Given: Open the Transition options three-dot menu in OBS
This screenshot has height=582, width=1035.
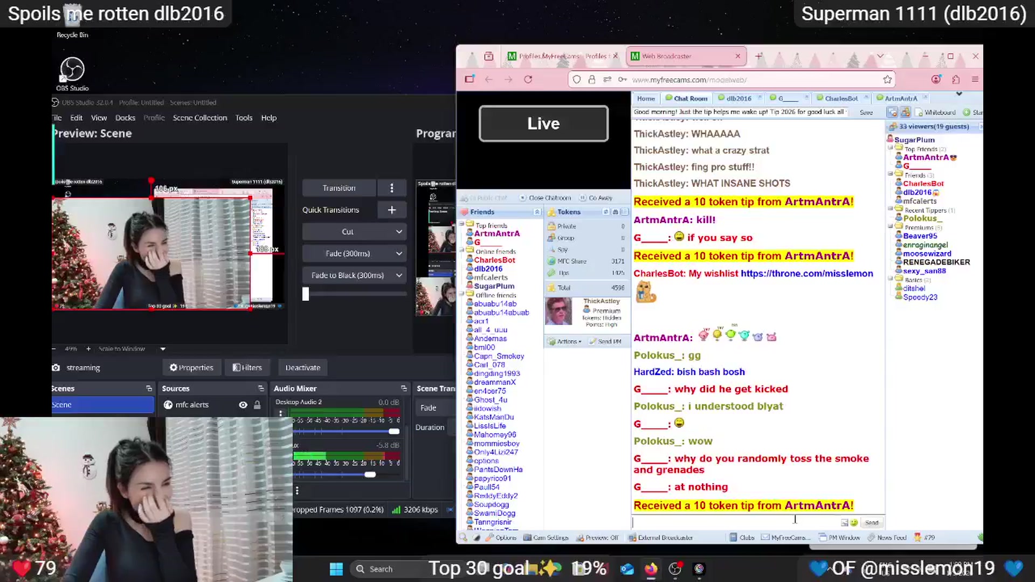Looking at the screenshot, I should (392, 188).
